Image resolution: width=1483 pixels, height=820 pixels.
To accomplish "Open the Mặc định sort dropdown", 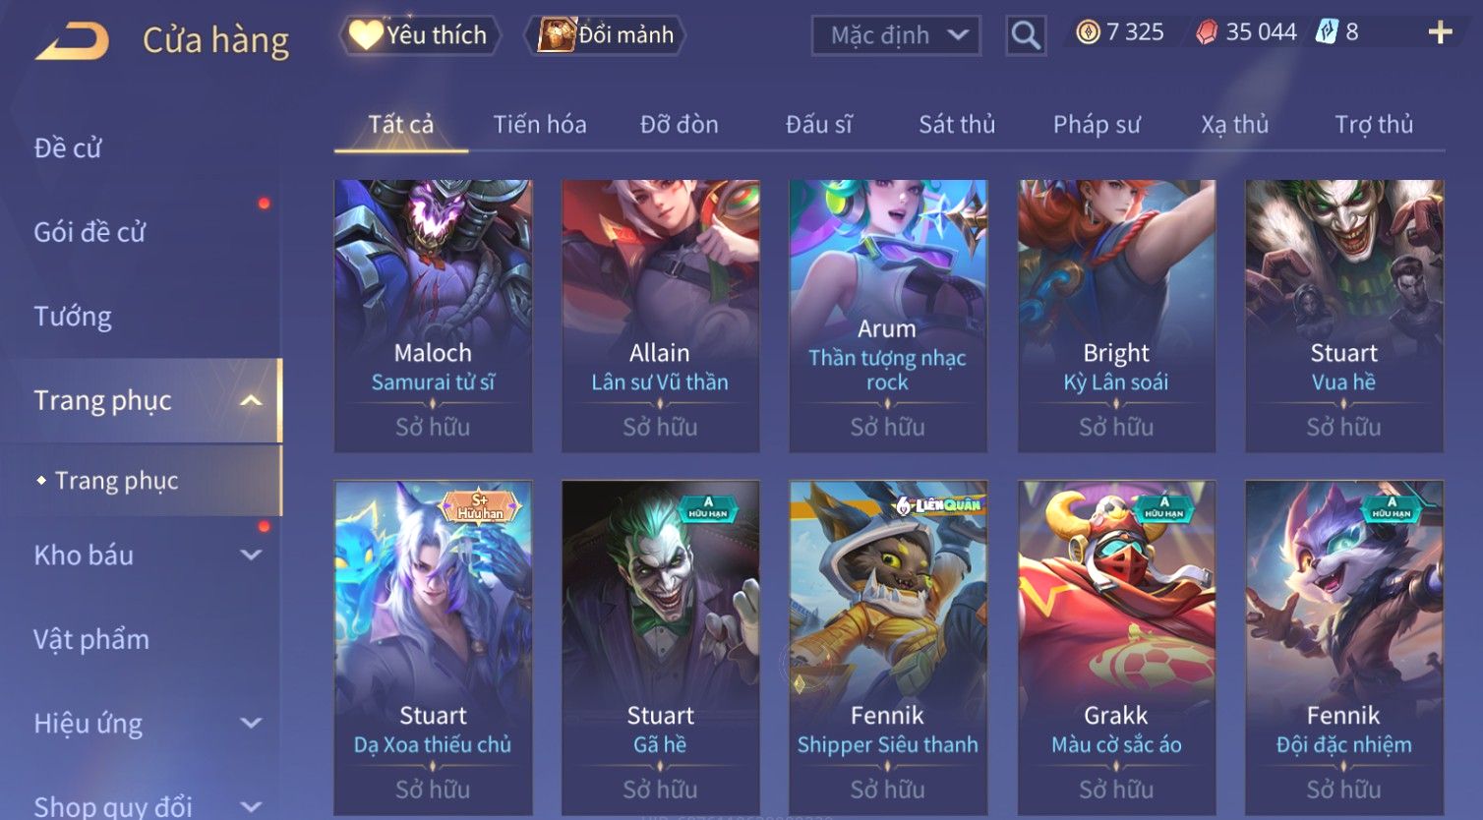I will pos(896,35).
